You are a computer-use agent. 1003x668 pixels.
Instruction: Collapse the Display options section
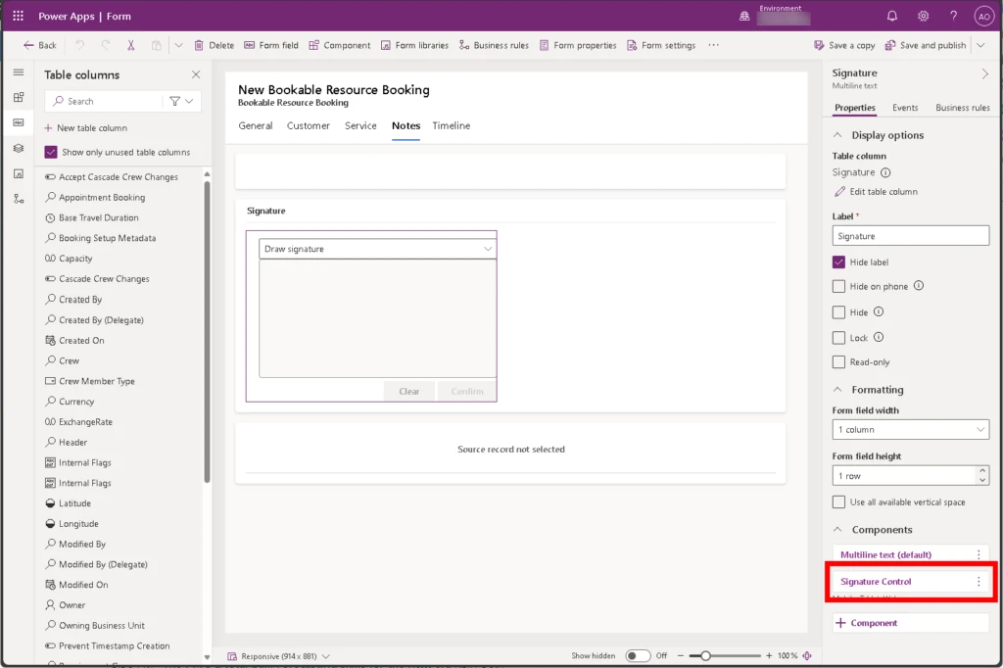click(x=837, y=135)
